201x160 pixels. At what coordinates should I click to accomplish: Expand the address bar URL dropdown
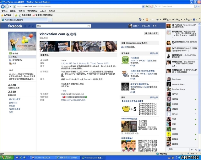point(143,7)
